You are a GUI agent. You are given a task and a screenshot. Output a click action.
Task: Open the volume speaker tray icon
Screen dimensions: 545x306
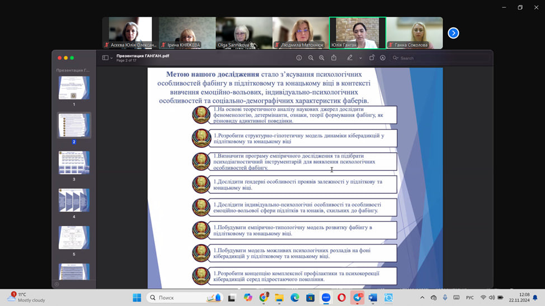[x=492, y=298]
